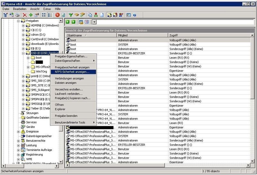Click tree horizontal scrollbar left arrow
This screenshot has height=175, width=257.
coord(3,166)
